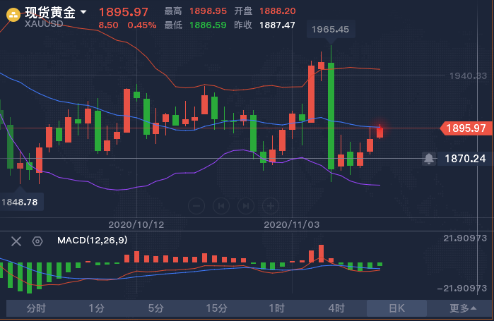Image resolution: width=494 pixels, height=321 pixels.
Task: Click the 开盘 value 1888.20
Action: [x=278, y=11]
